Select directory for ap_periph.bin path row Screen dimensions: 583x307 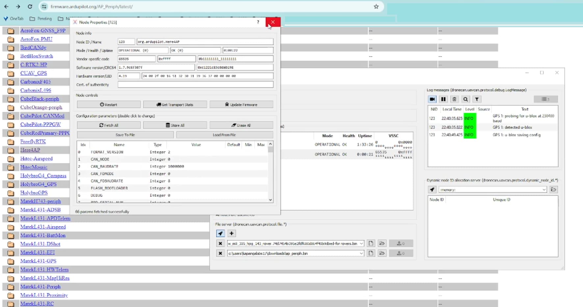(382, 253)
